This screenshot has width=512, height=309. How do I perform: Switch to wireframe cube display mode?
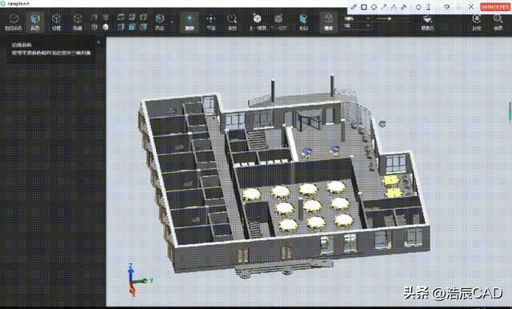[56, 22]
